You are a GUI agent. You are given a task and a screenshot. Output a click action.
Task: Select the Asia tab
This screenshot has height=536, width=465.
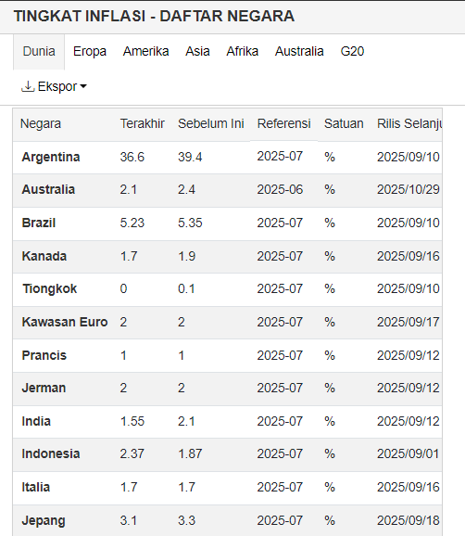[x=197, y=51]
